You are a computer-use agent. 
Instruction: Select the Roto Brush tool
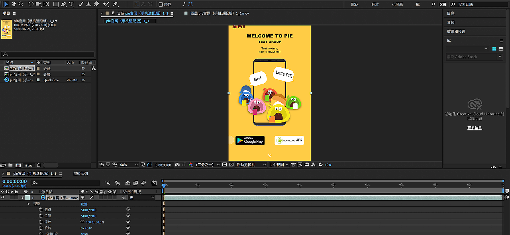coord(106,4)
